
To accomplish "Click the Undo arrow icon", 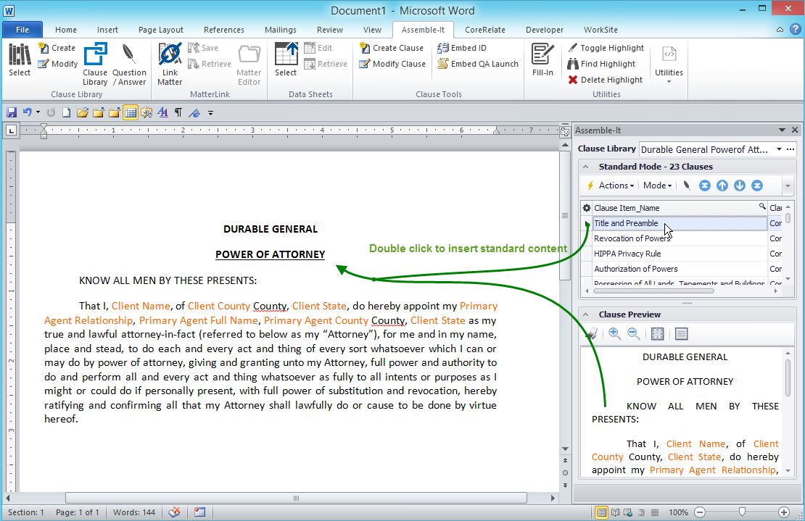I will [x=28, y=112].
